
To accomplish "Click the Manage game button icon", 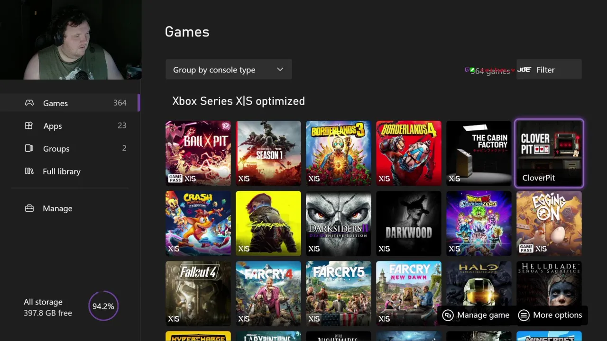I will tap(448, 315).
